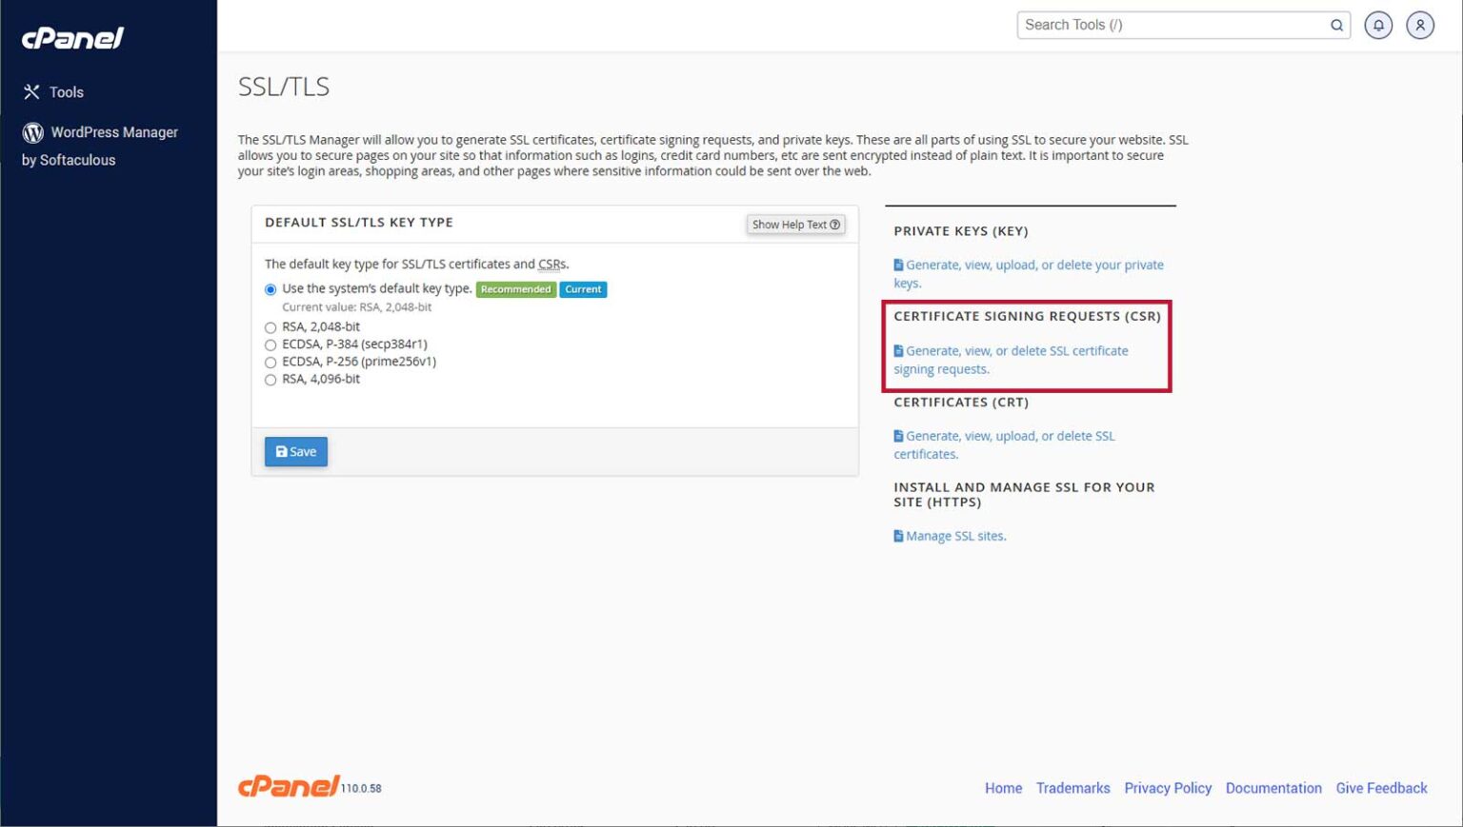The image size is (1463, 827).
Task: Focus the Search Tools input field
Action: tap(1172, 26)
